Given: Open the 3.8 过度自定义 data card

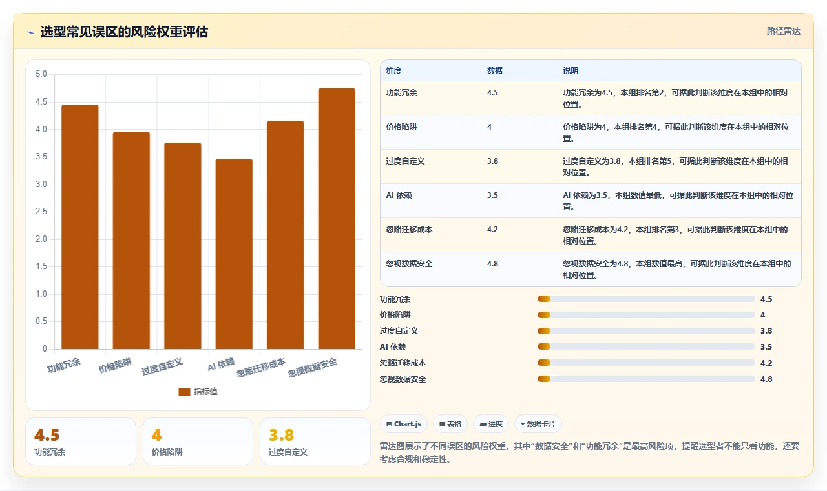Looking at the screenshot, I should (x=315, y=441).
